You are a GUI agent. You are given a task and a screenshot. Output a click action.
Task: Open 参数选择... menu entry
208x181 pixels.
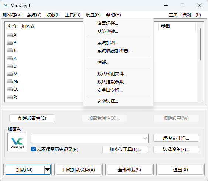click(x=118, y=102)
